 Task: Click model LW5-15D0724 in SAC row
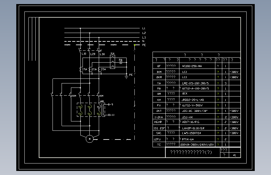(x=191, y=133)
